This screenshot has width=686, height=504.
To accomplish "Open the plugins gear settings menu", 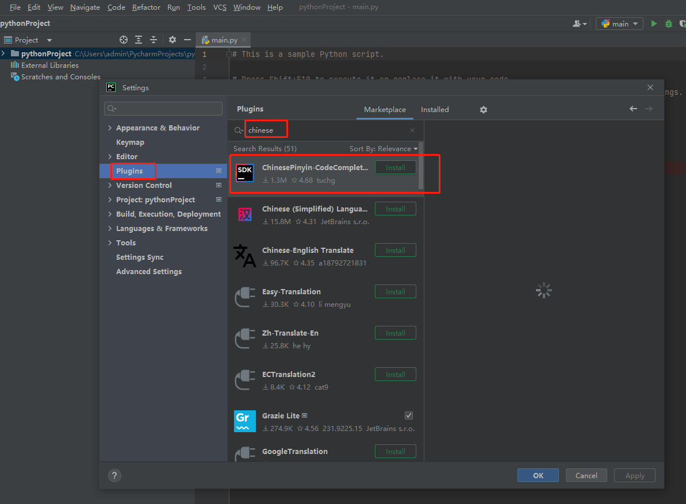I will click(x=484, y=110).
